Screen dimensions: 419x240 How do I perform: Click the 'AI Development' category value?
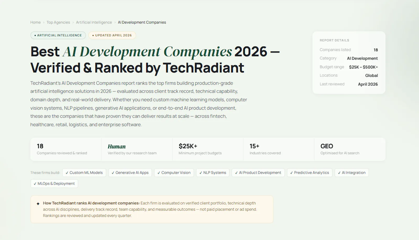362,58
